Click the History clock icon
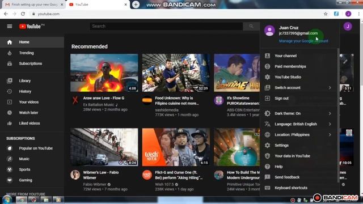Screen dimensions: 363x204 [10, 91]
